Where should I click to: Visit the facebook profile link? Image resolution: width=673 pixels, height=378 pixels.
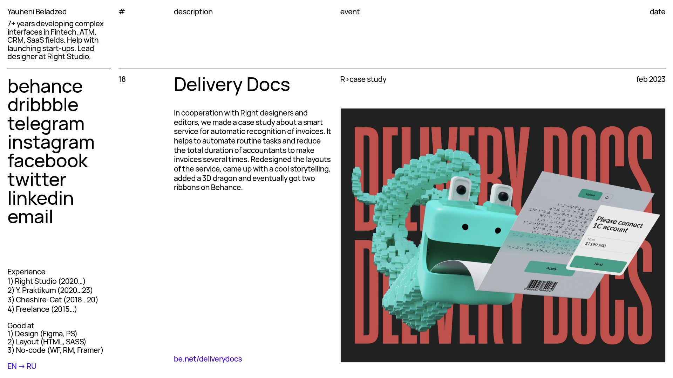tap(47, 161)
